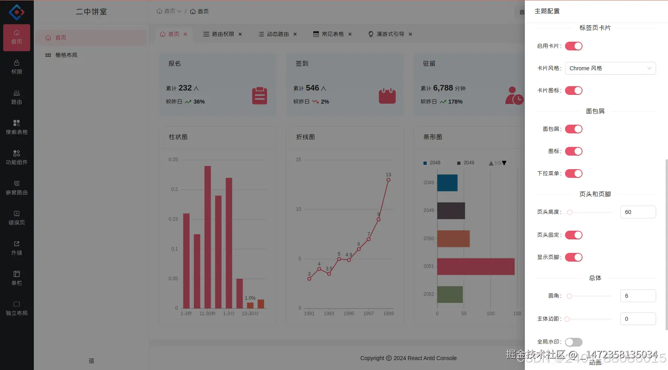Open the 功能组件 sidebar section
This screenshot has height=370, width=668.
[x=17, y=158]
